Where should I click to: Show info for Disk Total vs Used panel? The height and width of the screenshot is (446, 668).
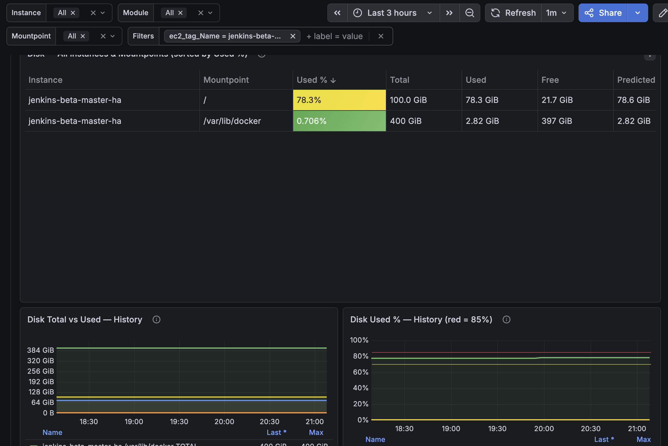157,319
